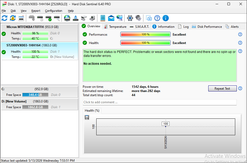Open the notepad report toolbar icon
This screenshot has width=247, height=163.
(x=103, y=18)
